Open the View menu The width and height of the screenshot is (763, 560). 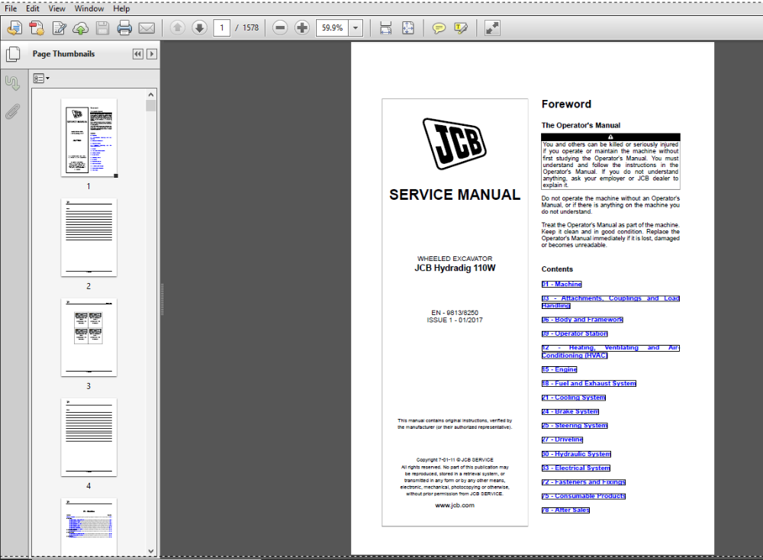56,8
